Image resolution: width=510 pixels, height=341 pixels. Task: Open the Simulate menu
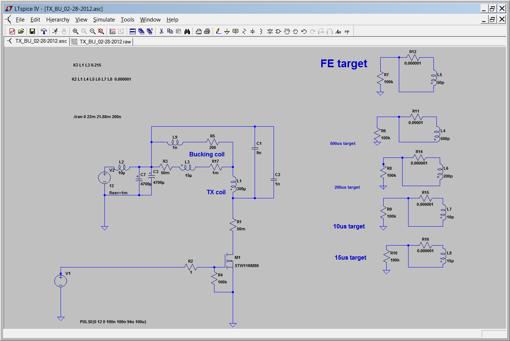[104, 20]
